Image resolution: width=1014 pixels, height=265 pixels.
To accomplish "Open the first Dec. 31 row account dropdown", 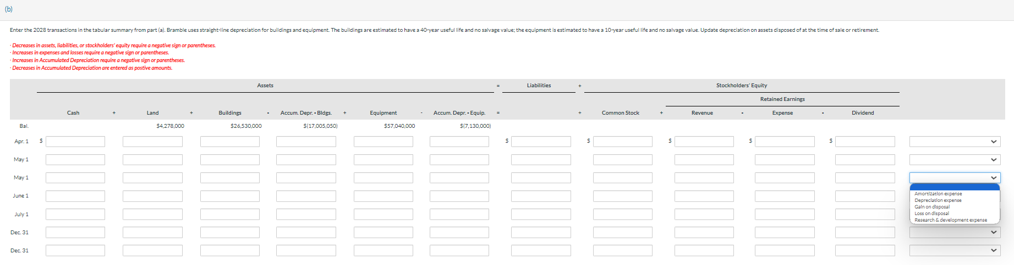I will point(955,233).
